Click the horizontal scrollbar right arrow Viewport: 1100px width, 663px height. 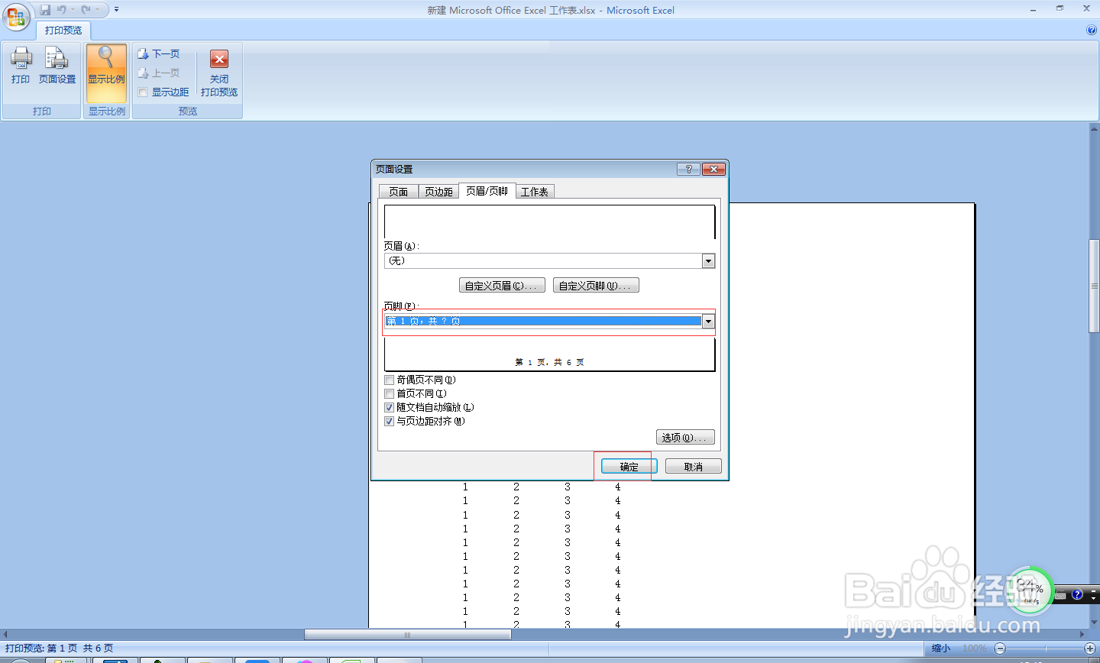[1082, 635]
